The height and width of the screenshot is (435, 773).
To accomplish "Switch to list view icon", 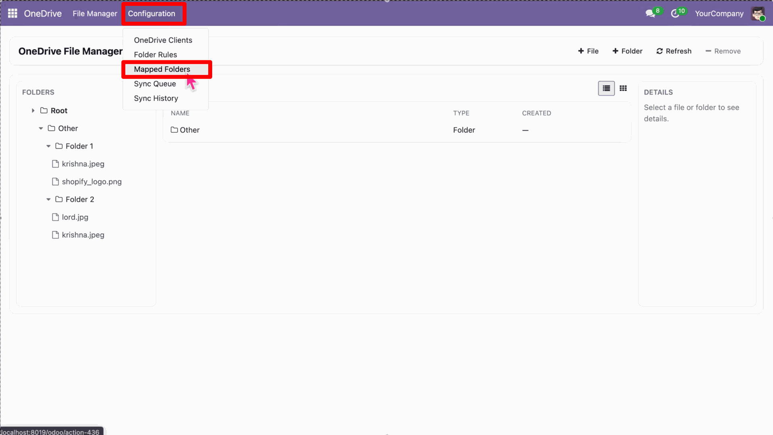I will (x=606, y=88).
